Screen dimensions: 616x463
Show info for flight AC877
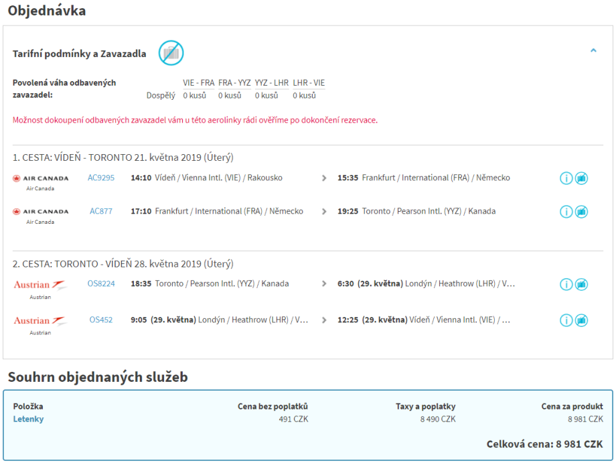point(566,212)
